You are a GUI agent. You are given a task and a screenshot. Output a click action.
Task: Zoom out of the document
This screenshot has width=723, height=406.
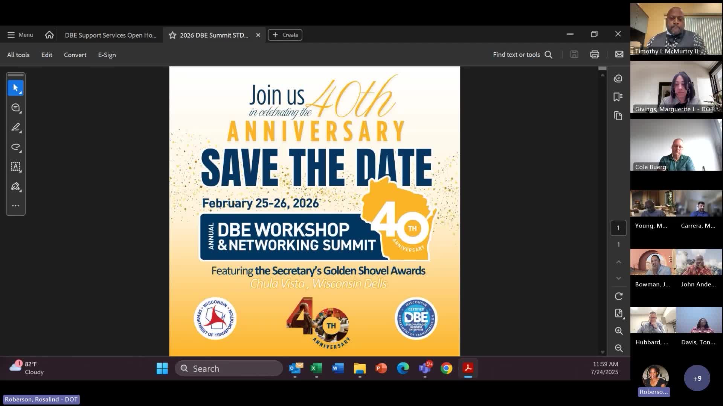click(618, 348)
